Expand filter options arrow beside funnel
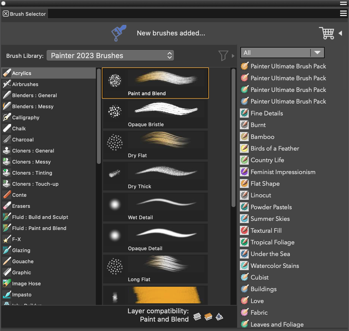 [x=233, y=56]
